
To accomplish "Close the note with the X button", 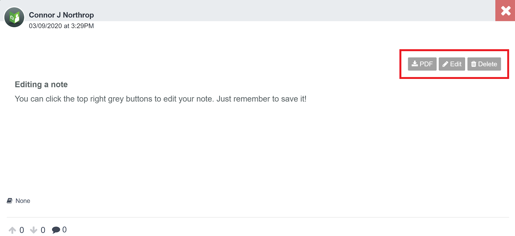I will (x=505, y=11).
